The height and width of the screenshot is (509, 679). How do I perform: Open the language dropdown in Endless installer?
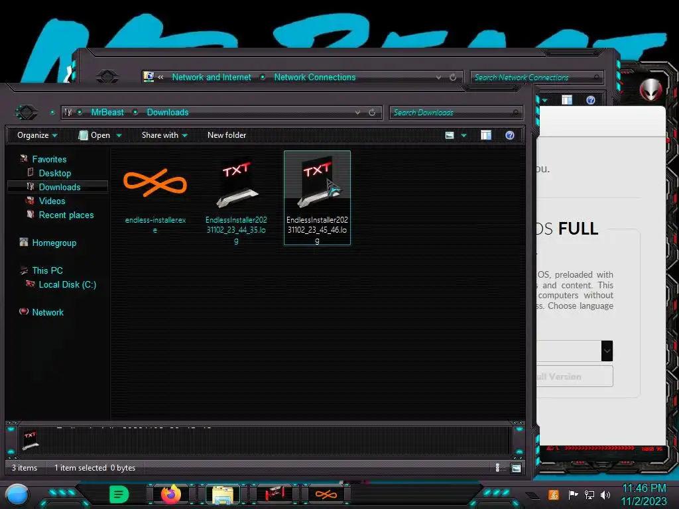tap(607, 351)
